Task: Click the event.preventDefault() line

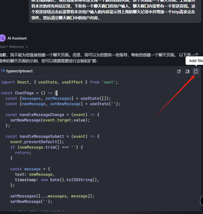Action: click(37, 142)
